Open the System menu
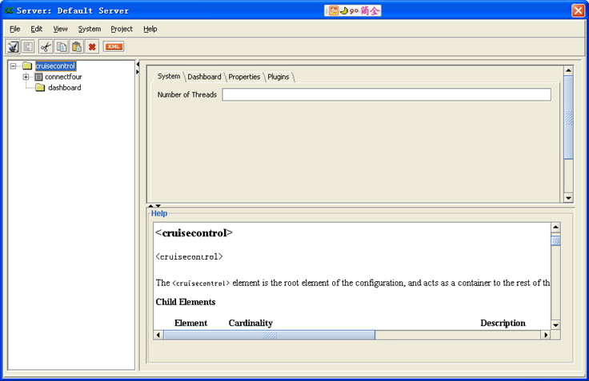Screen dimensions: 589x381 (x=90, y=29)
